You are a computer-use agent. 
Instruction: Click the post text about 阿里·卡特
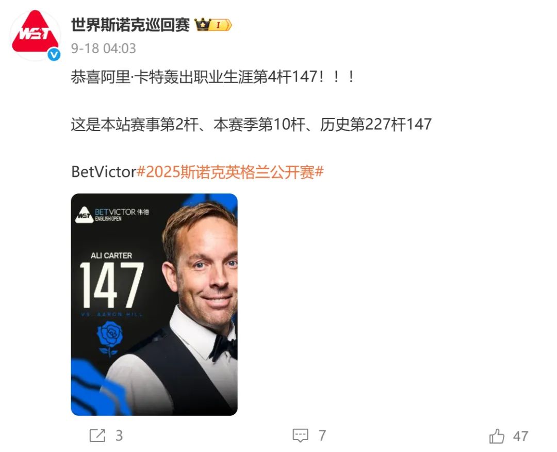(x=212, y=77)
